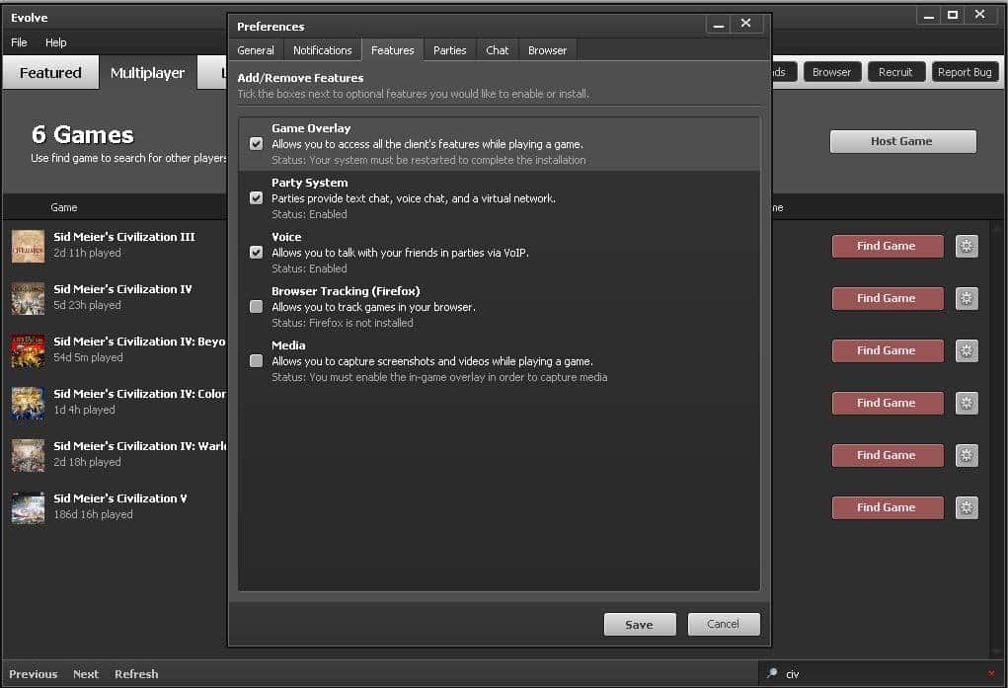Open settings gear for Civilization IV

click(x=967, y=298)
